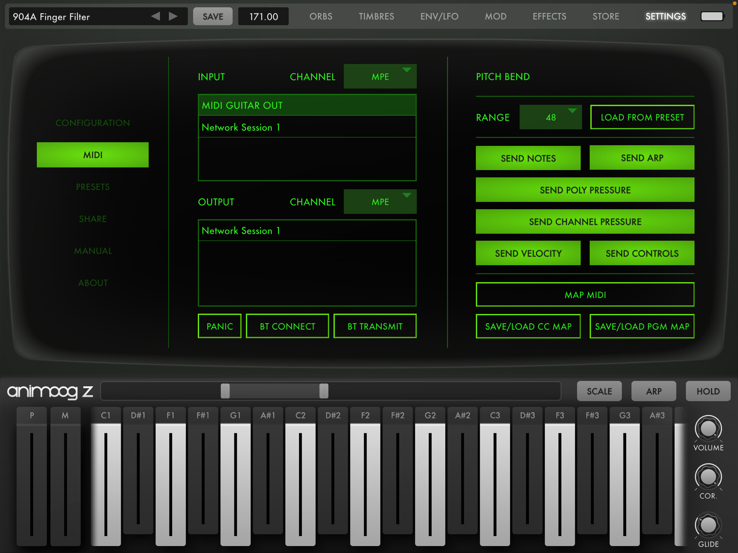Open PRESETS settings section
Viewport: 738px width, 553px height.
pyautogui.click(x=93, y=187)
